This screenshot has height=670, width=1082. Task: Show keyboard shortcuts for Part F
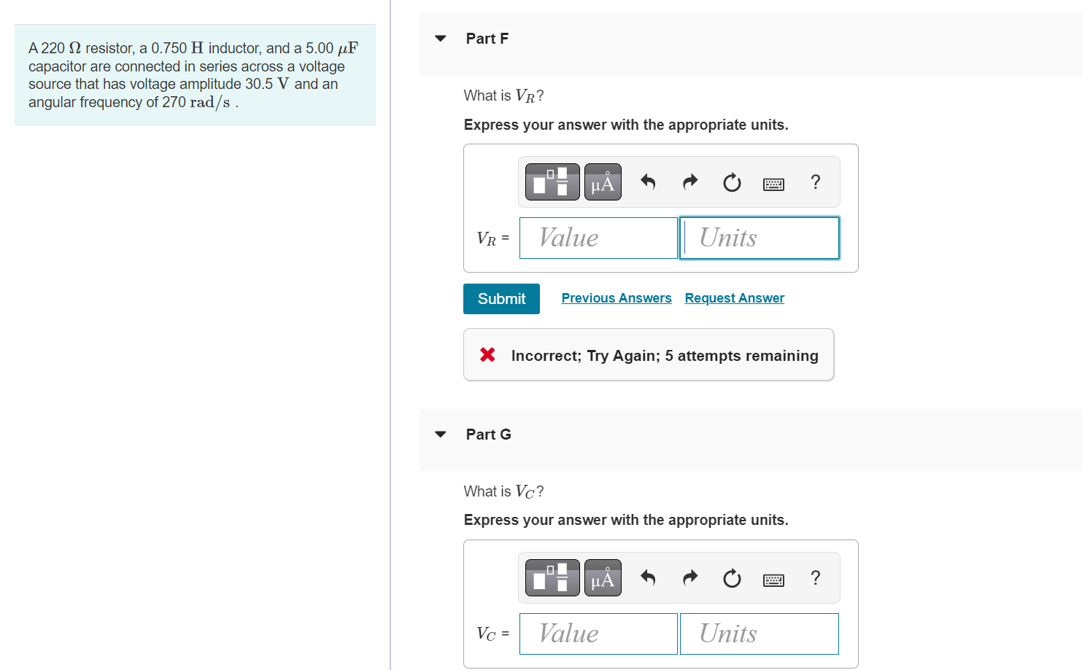[773, 184]
